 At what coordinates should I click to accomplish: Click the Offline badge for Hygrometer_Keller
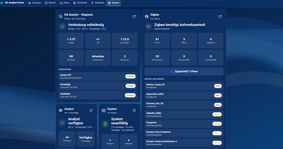218,95
